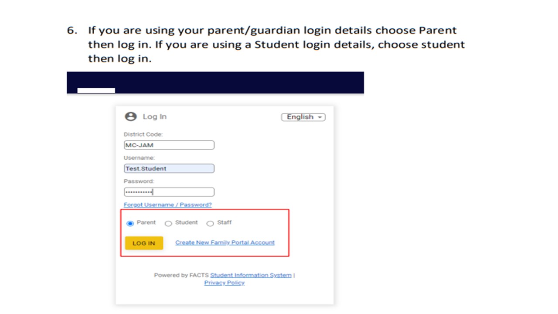Click into the Password input field
Screen dimensions: 558x314
[x=169, y=192]
